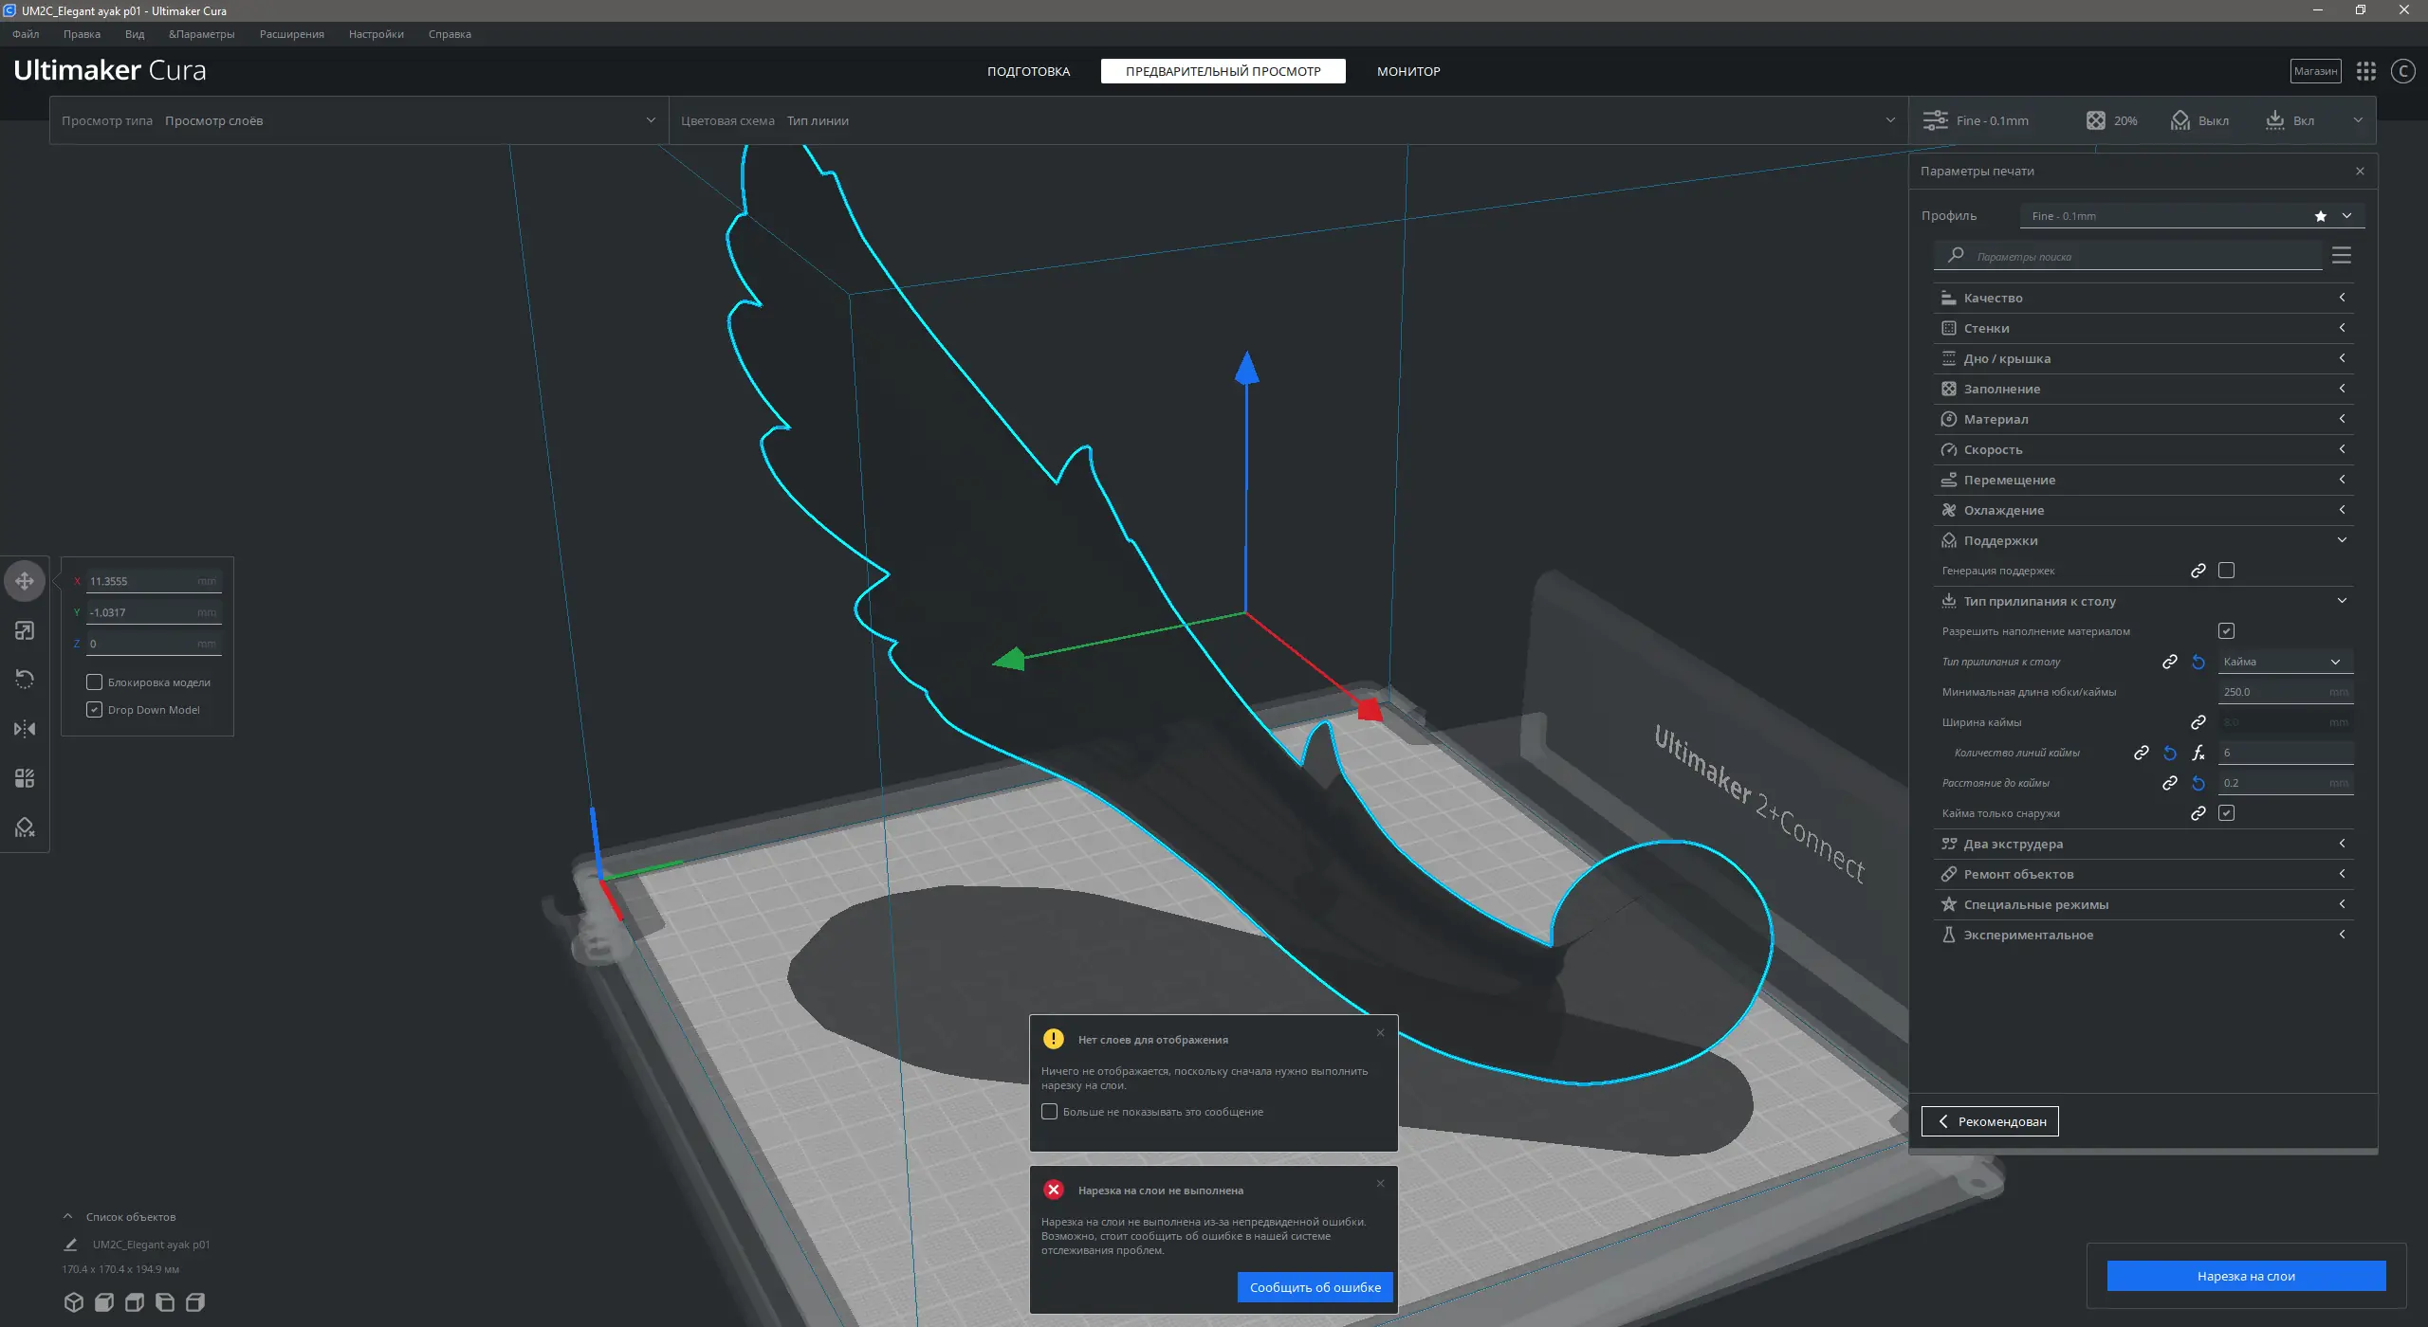Click the Сообщить об ошибке button

coord(1315,1287)
